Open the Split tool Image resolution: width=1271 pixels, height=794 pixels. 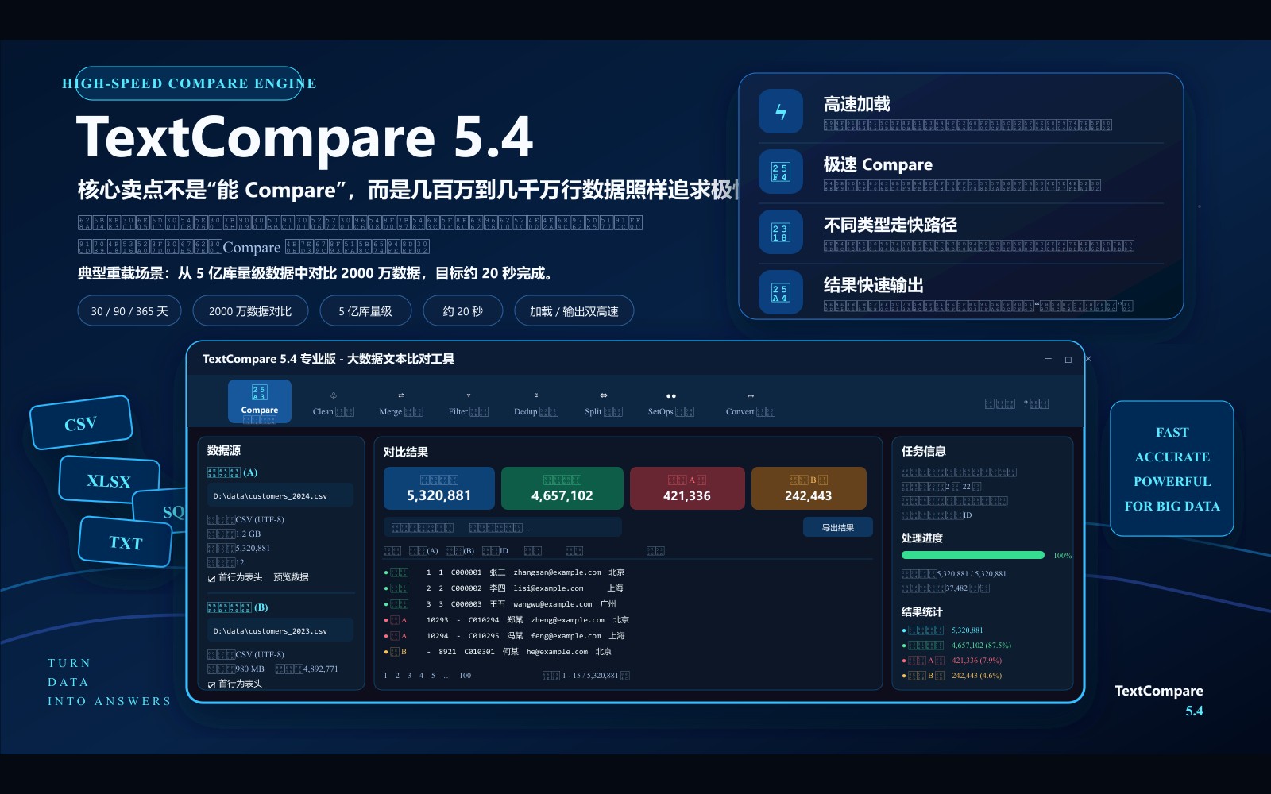(604, 404)
